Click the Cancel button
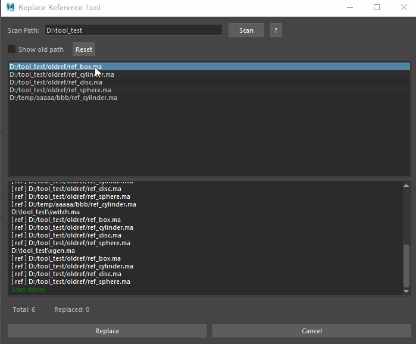The height and width of the screenshot is (344, 416). [312, 331]
